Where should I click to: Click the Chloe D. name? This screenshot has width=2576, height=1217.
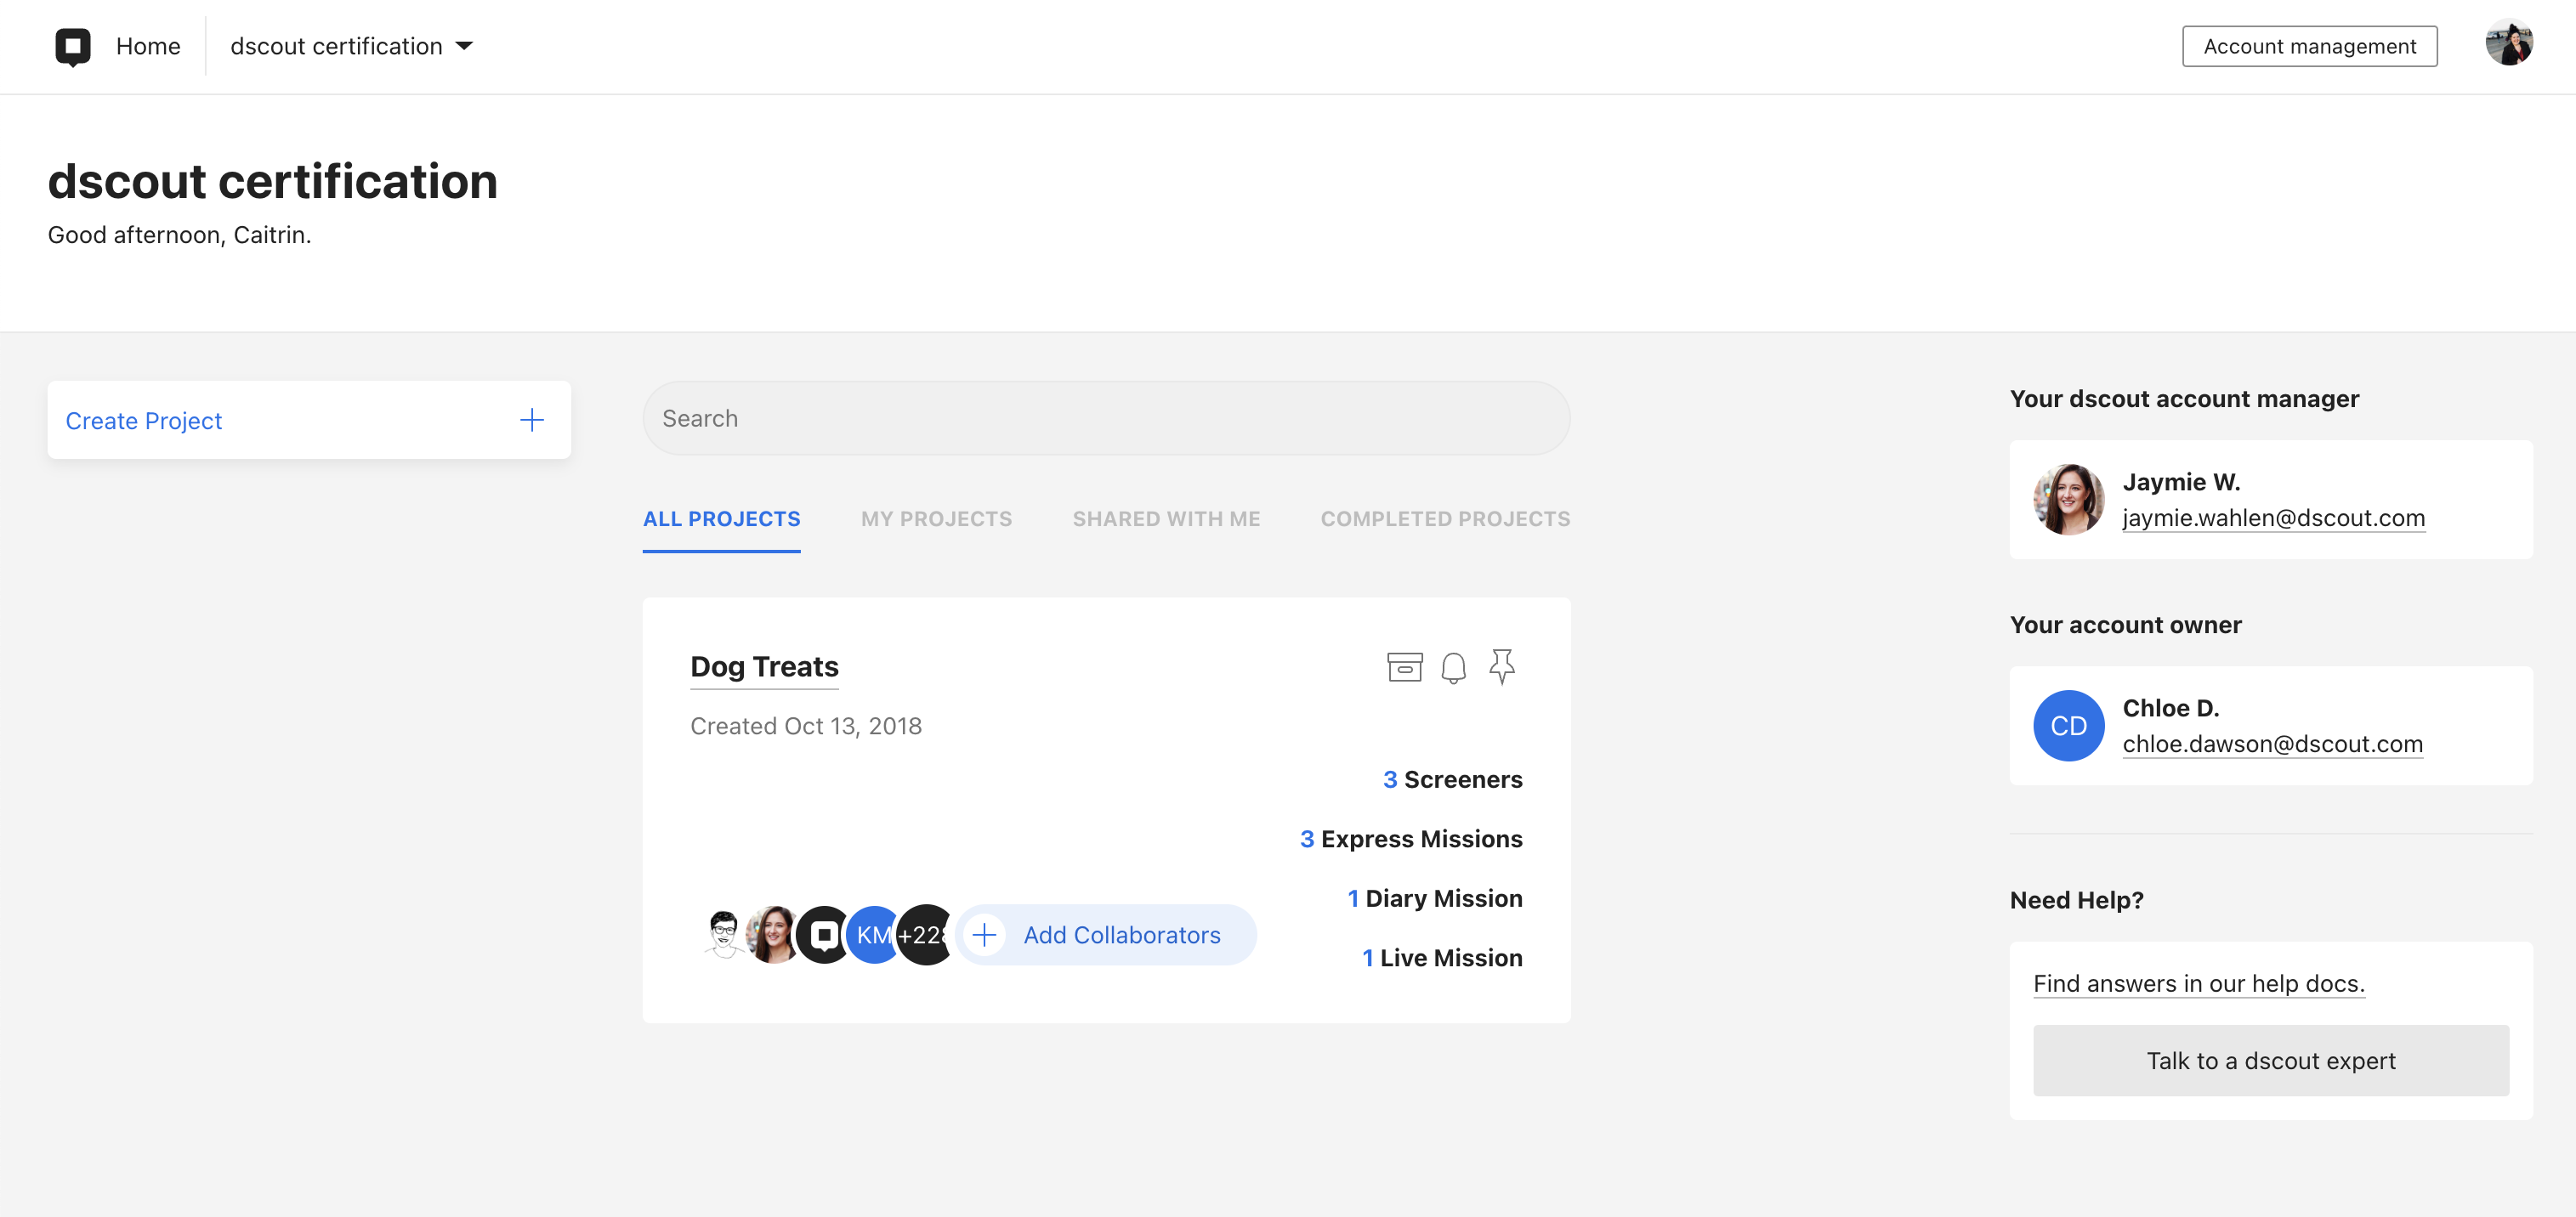2170,708
